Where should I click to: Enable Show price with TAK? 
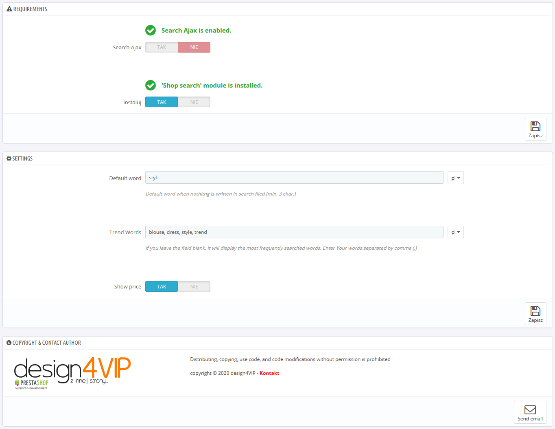[162, 286]
